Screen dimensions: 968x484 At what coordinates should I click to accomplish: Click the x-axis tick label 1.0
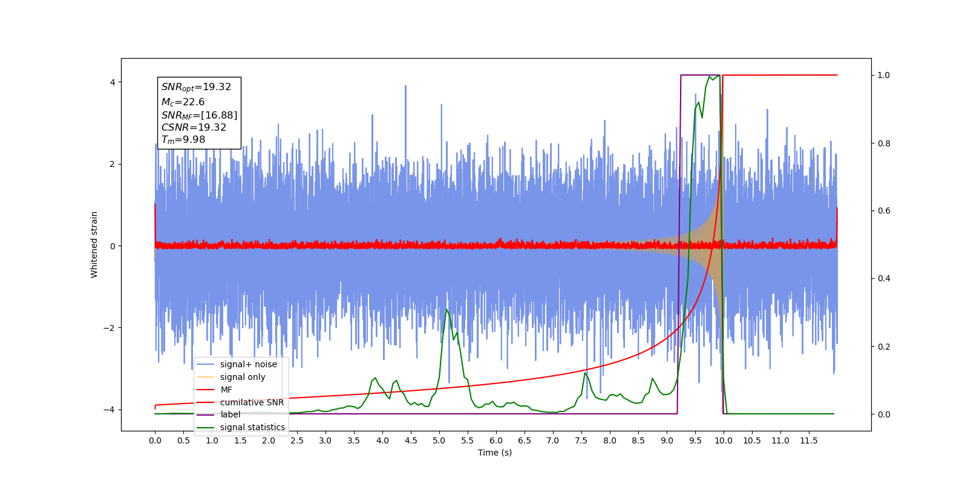click(212, 440)
